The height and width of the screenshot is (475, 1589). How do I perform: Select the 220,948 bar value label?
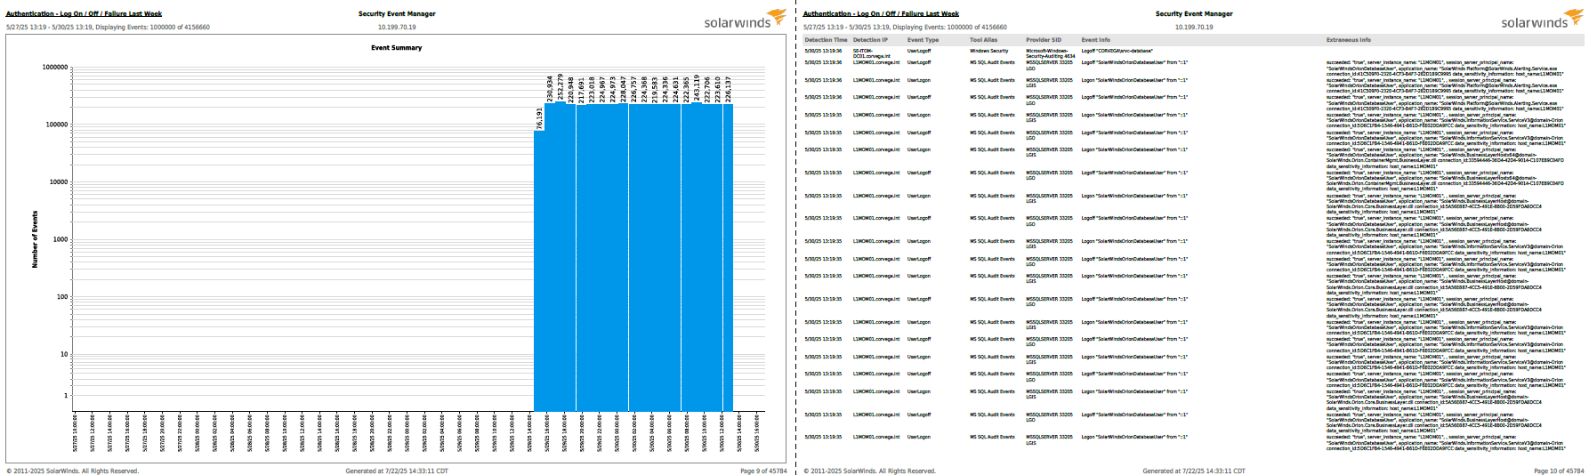point(570,89)
